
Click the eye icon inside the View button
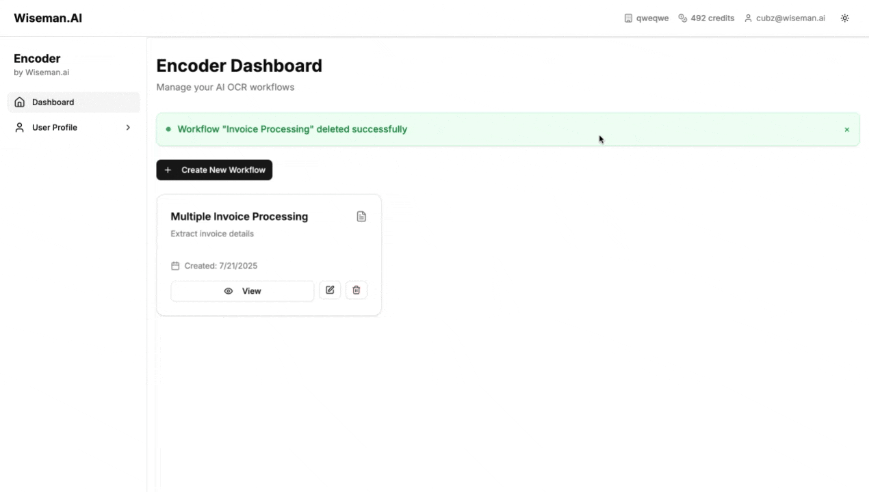(x=229, y=290)
